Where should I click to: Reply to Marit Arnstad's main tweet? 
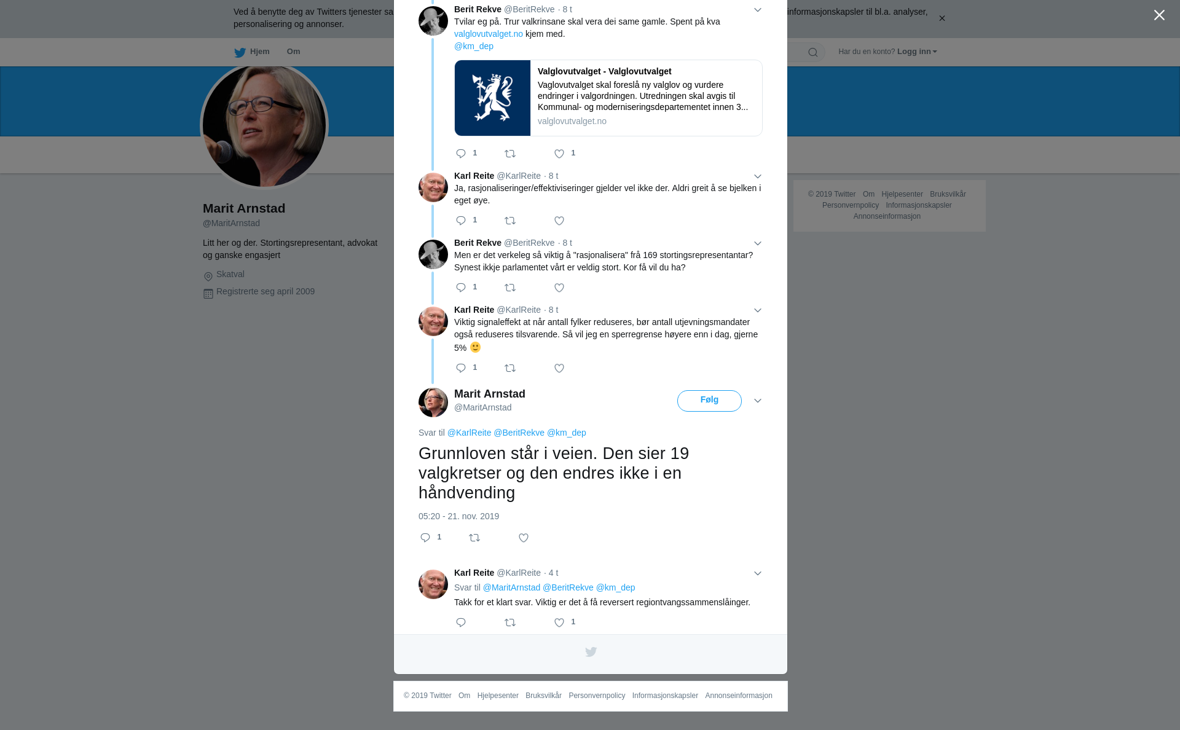coord(425,538)
